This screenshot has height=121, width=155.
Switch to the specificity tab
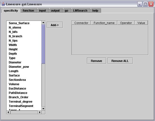click(11, 11)
